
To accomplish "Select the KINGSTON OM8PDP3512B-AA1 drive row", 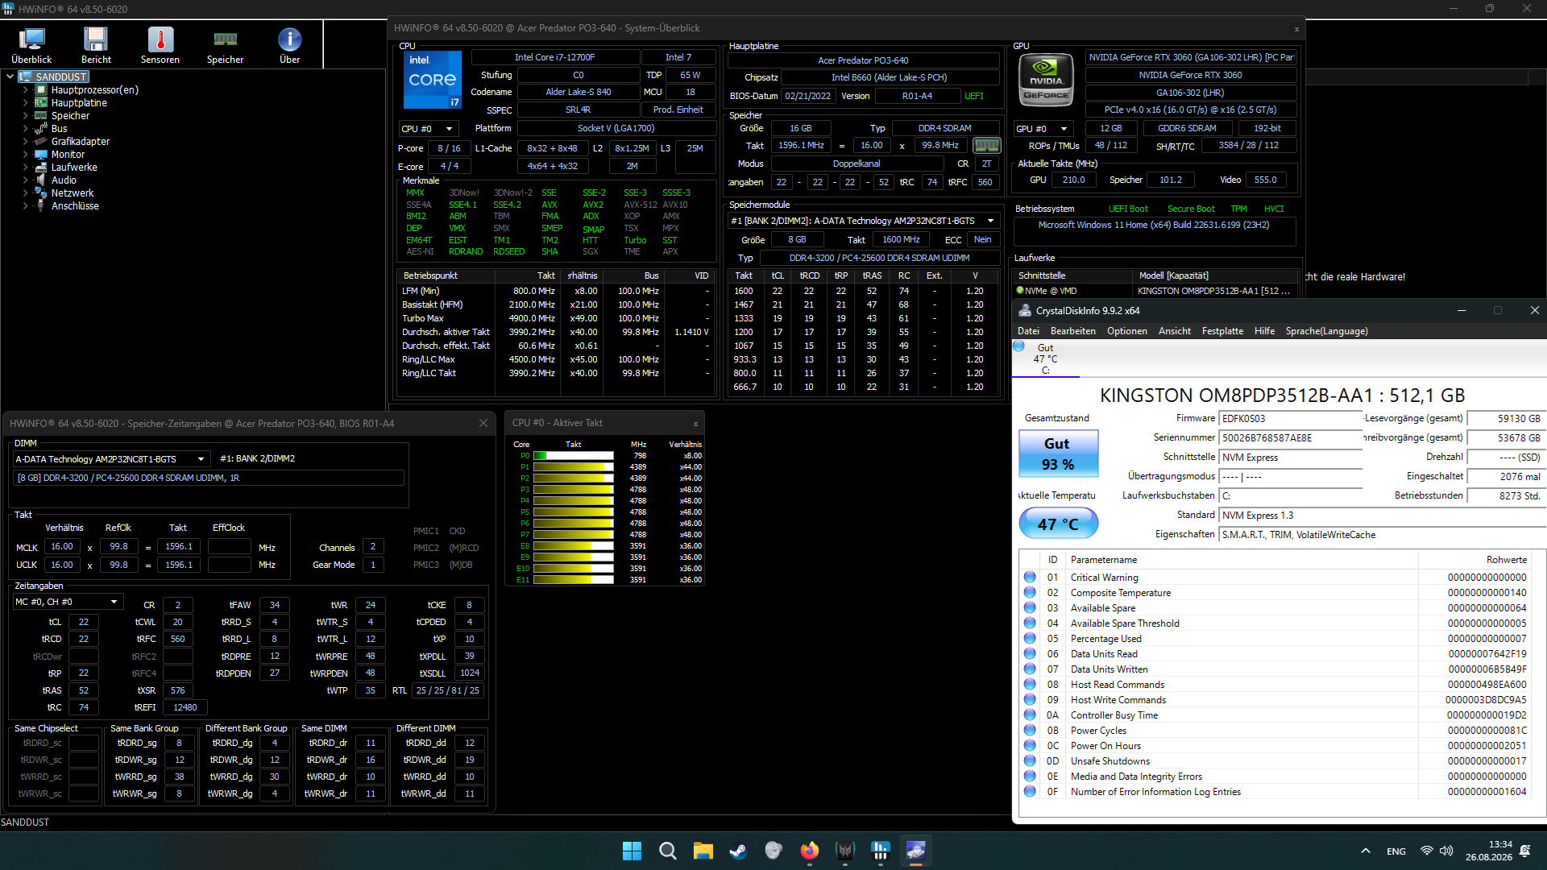I will [x=1155, y=291].
